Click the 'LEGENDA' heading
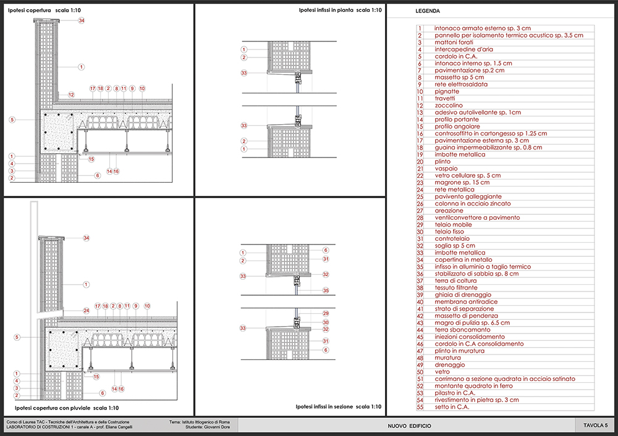The width and height of the screenshot is (618, 436). click(428, 11)
